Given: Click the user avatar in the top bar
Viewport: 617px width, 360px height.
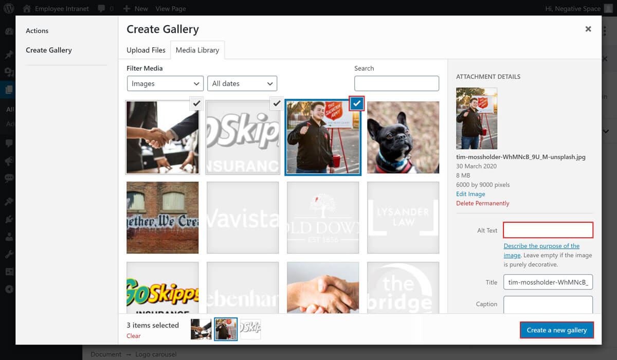Looking at the screenshot, I should pyautogui.click(x=608, y=8).
